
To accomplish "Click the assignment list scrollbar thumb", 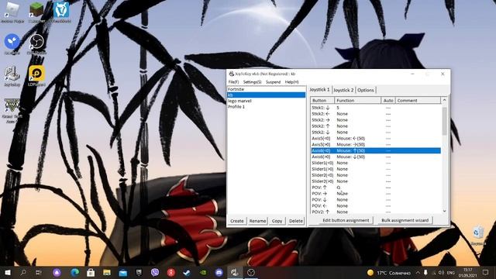I will 444,121.
